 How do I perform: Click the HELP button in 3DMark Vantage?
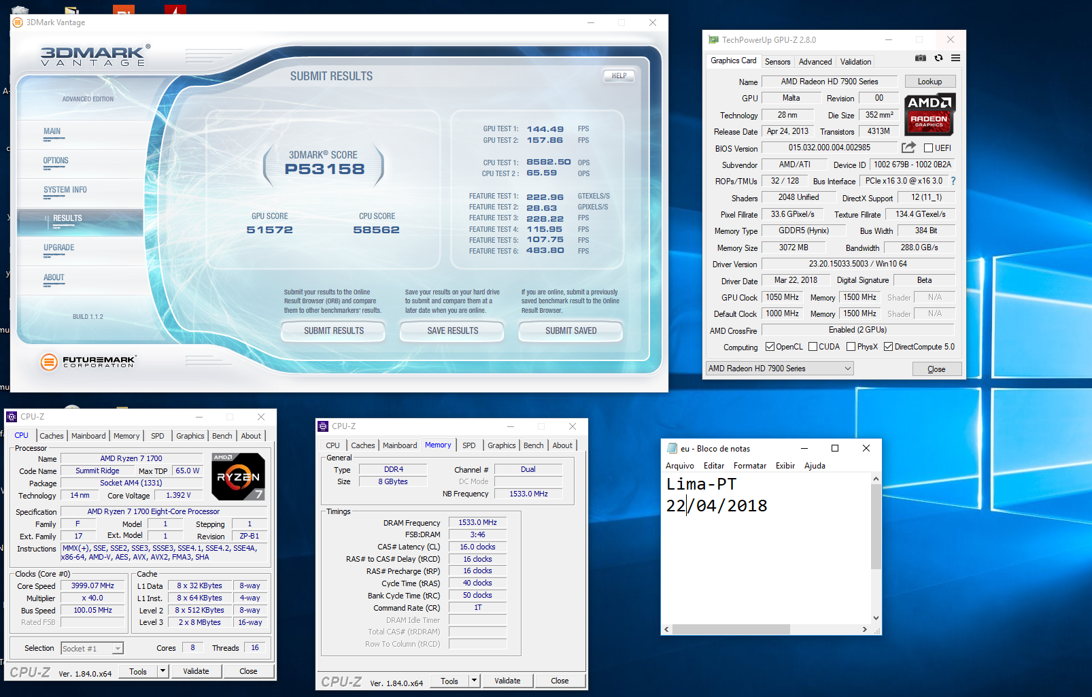[619, 76]
